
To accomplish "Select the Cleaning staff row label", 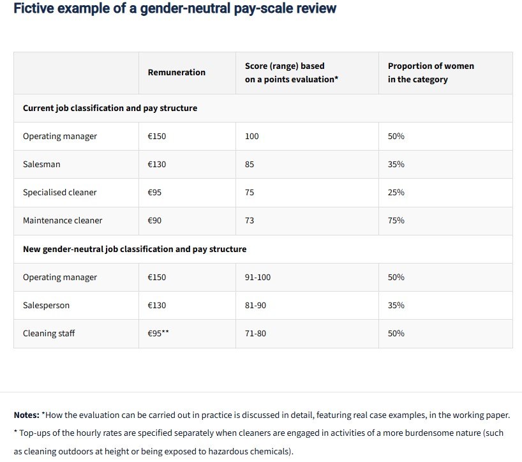I will tap(48, 333).
